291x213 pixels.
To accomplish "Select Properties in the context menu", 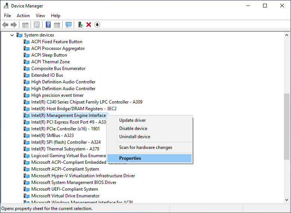I will 149,158.
